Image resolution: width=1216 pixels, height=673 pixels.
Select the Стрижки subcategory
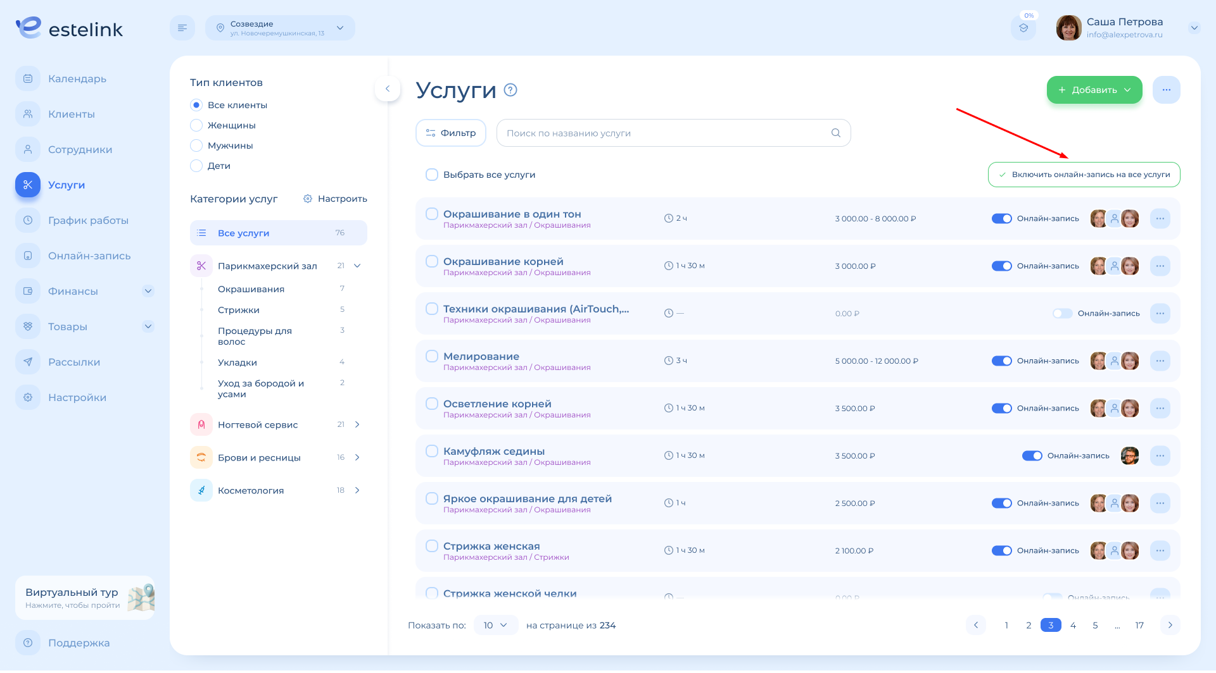239,310
